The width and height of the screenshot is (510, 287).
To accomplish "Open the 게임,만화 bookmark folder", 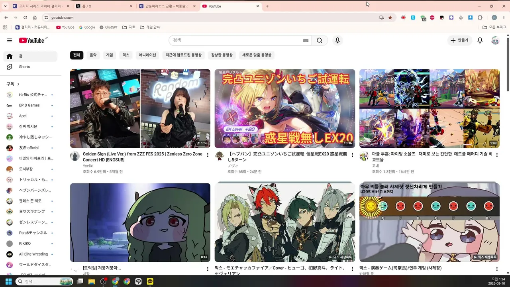I will click(x=150, y=27).
